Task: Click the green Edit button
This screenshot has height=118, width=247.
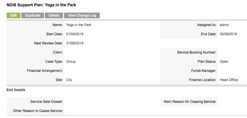Action: [x=14, y=15]
